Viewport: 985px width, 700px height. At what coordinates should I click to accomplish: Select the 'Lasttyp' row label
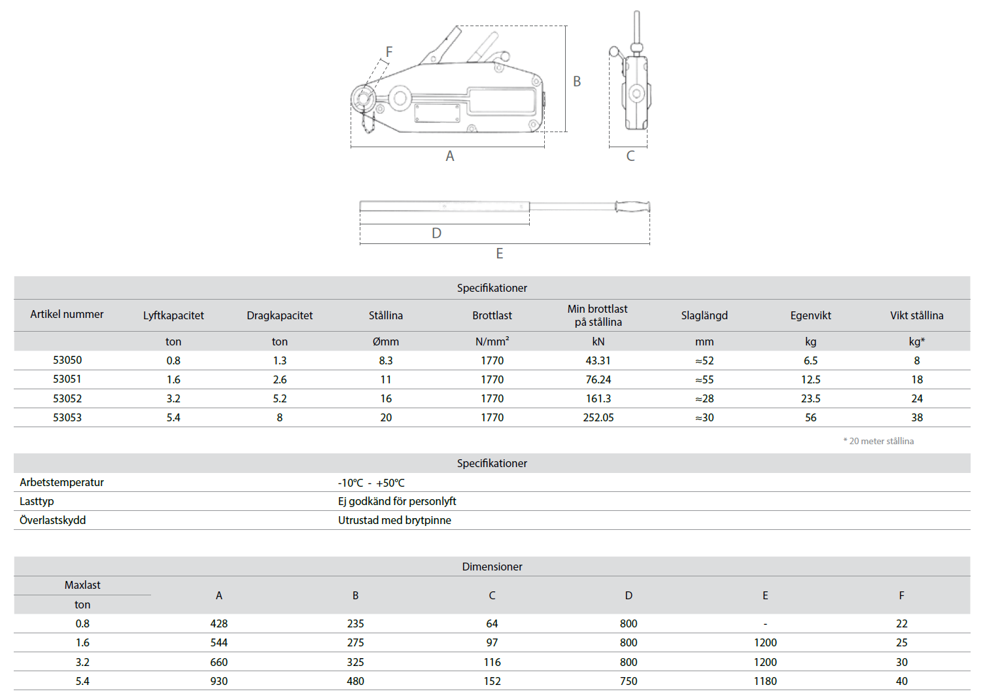(x=37, y=501)
